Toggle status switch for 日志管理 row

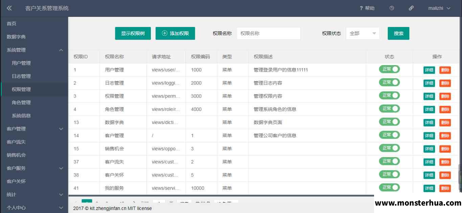389,82
